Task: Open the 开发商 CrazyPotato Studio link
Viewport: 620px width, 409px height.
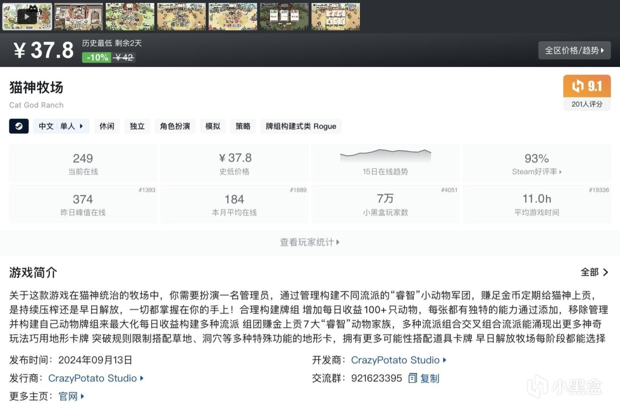Action: coord(399,360)
